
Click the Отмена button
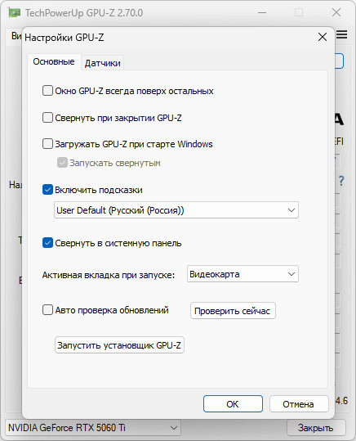[299, 404]
